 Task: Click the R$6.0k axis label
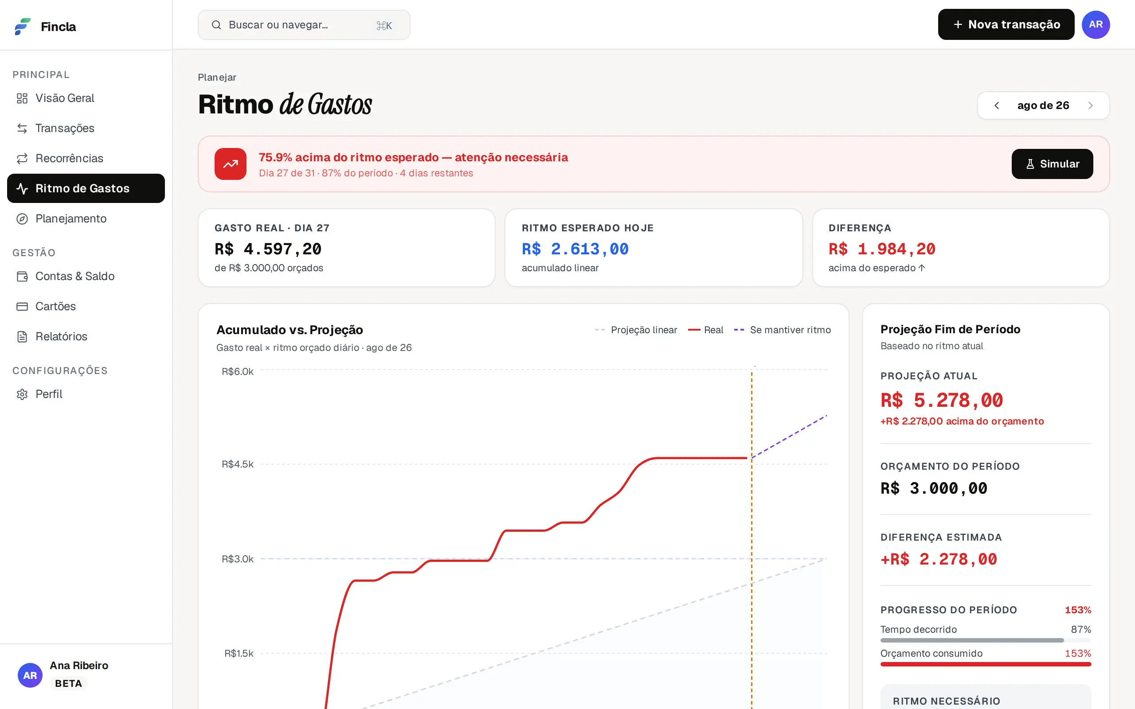(x=238, y=372)
